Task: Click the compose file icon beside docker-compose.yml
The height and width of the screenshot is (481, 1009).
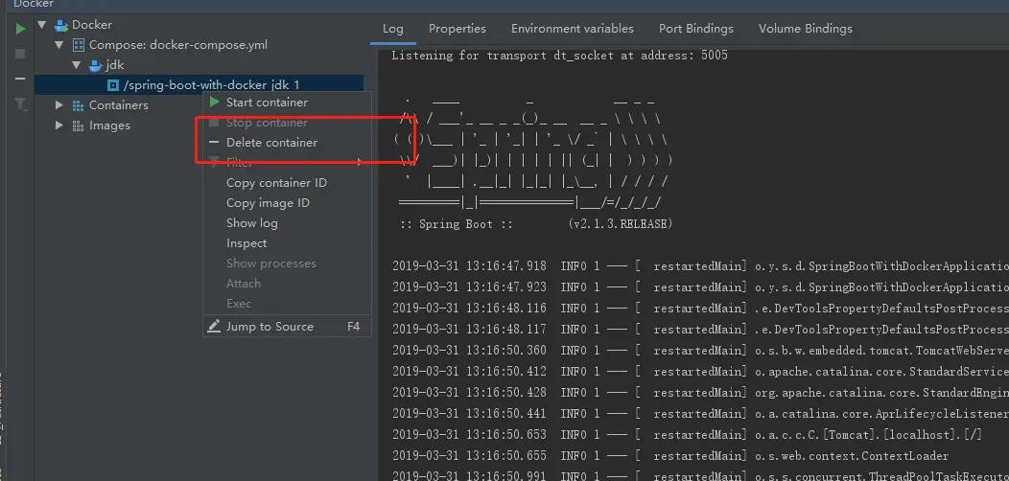Action: tap(79, 45)
